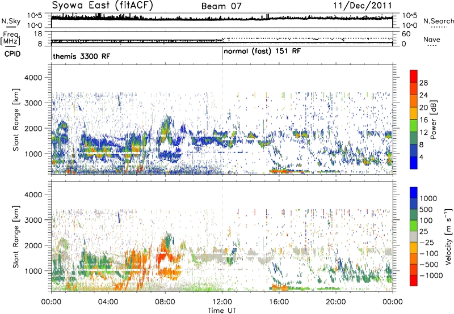Viewport: 454px width, 314px height.
Task: Click the dashed 12:00 CPID change line in power panel
Action: pyautogui.click(x=222, y=119)
